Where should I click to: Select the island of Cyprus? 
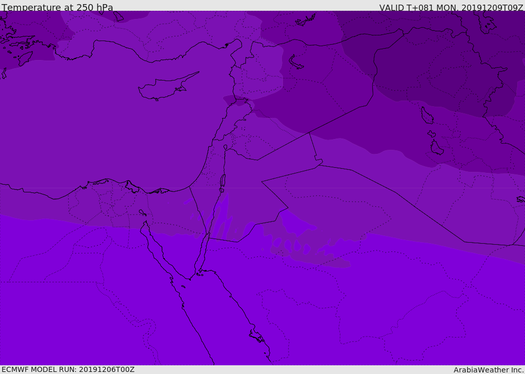click(164, 88)
